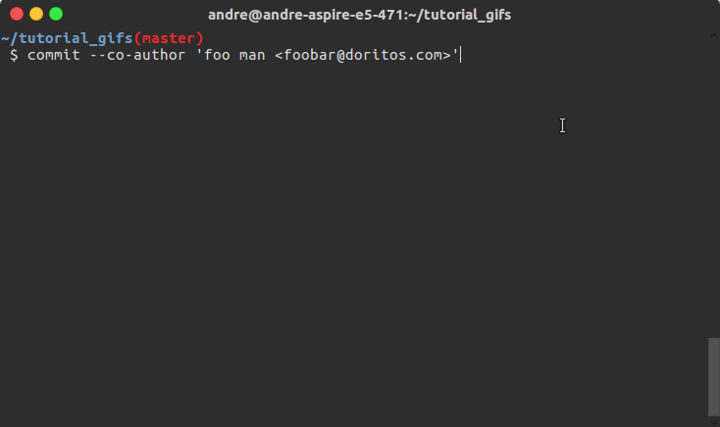Click the $ prompt symbol
The height and width of the screenshot is (427, 720).
click(15, 55)
